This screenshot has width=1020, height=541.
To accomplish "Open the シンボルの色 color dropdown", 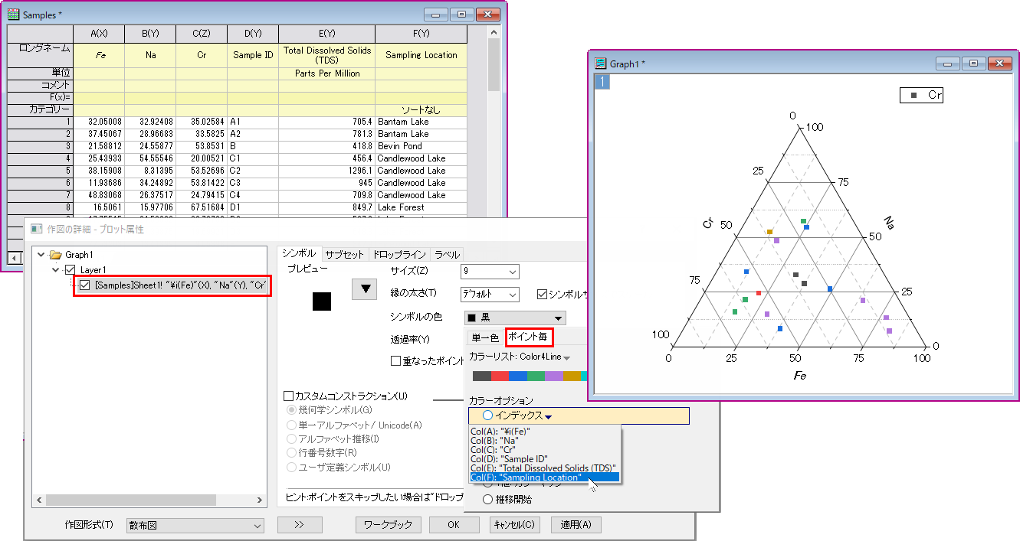I will [x=516, y=318].
